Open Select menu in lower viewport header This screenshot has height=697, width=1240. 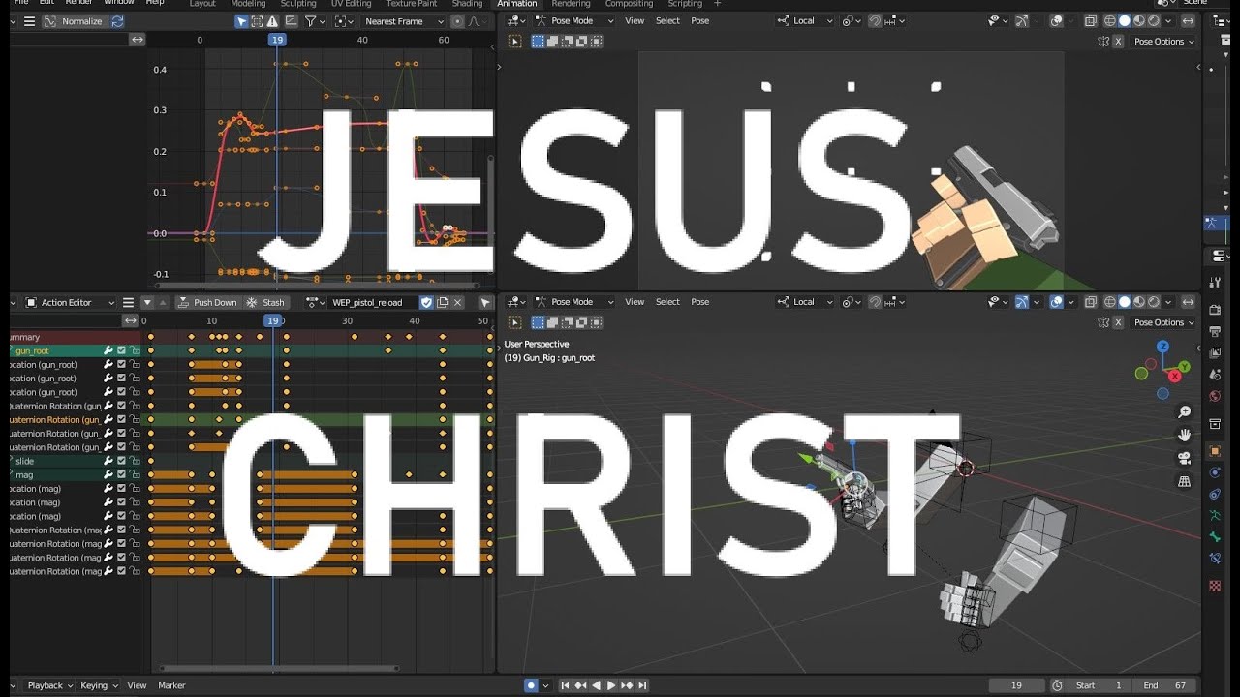pos(667,302)
